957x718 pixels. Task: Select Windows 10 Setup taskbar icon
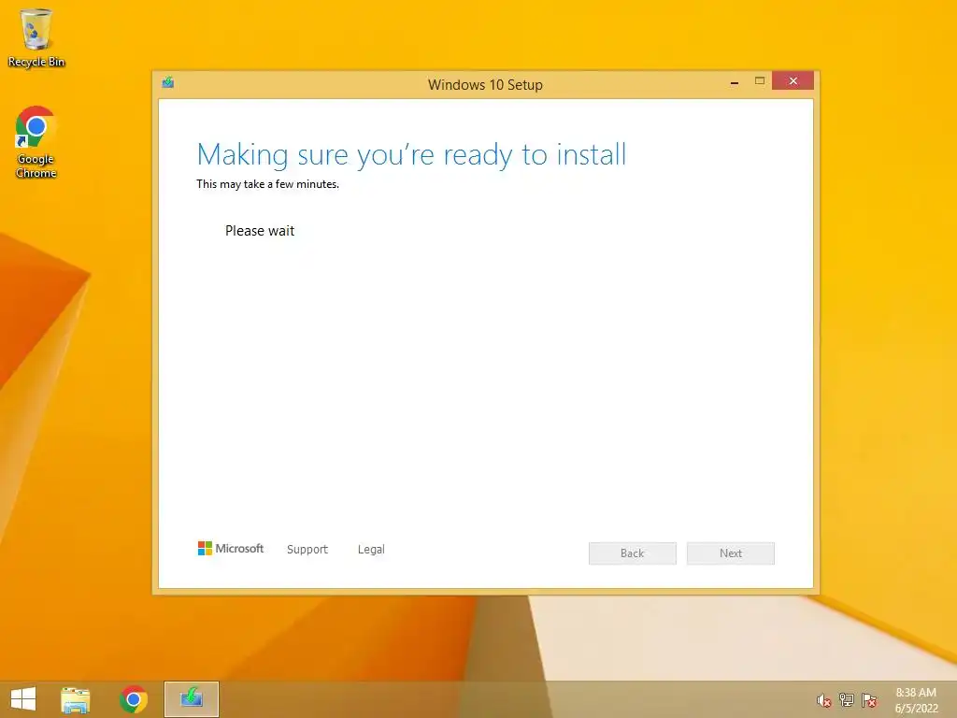click(191, 699)
